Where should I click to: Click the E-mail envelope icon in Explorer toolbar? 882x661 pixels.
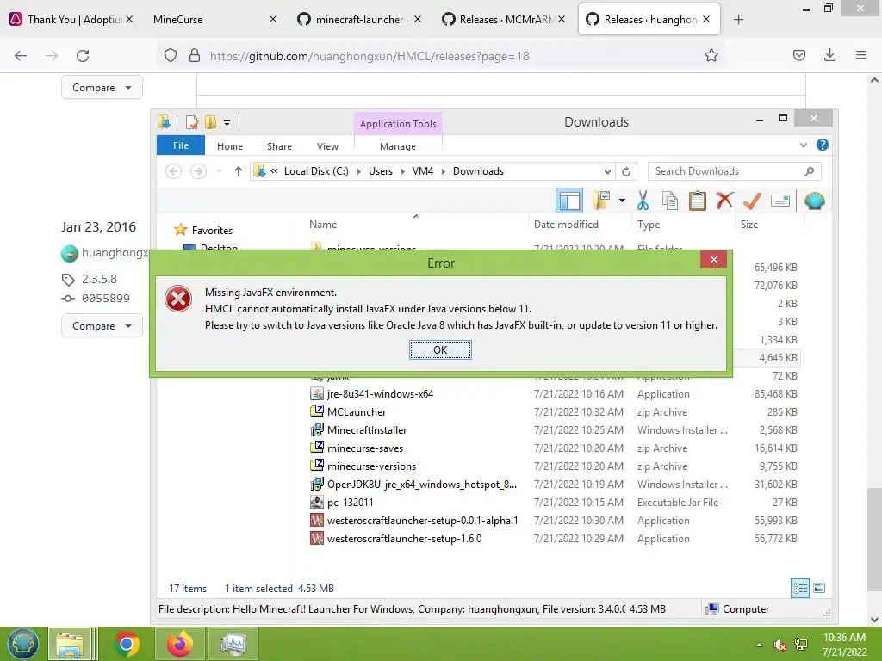click(780, 201)
